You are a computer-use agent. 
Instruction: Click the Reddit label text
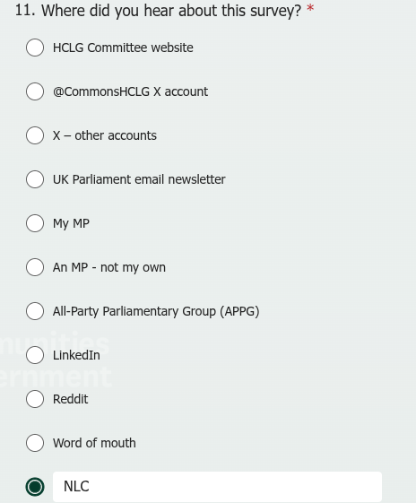(x=70, y=399)
